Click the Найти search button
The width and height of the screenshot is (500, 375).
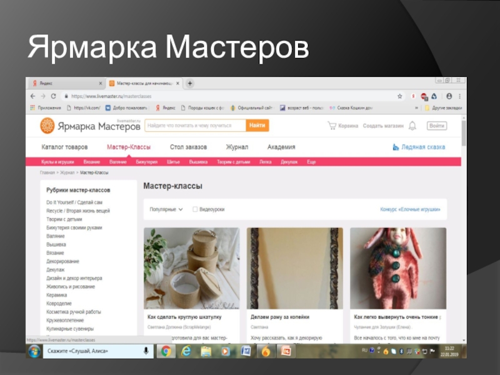click(x=257, y=126)
